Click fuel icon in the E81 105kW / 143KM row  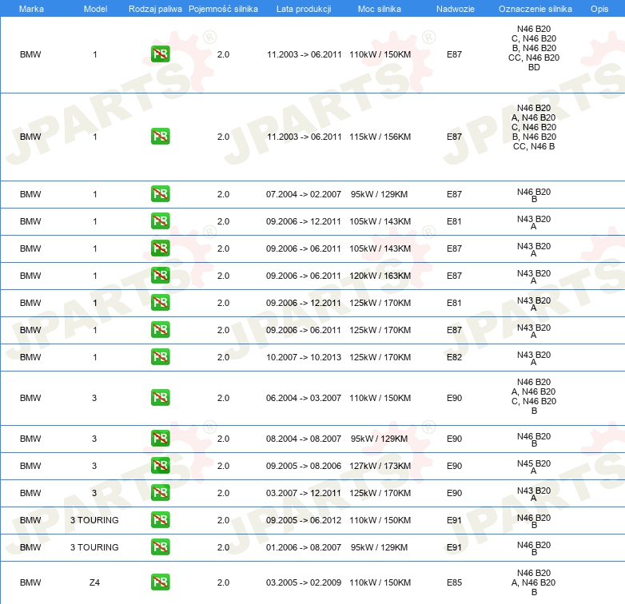tap(160, 221)
